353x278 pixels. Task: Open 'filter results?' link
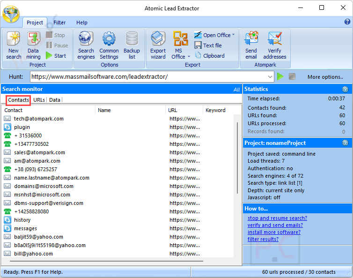pos(263,239)
